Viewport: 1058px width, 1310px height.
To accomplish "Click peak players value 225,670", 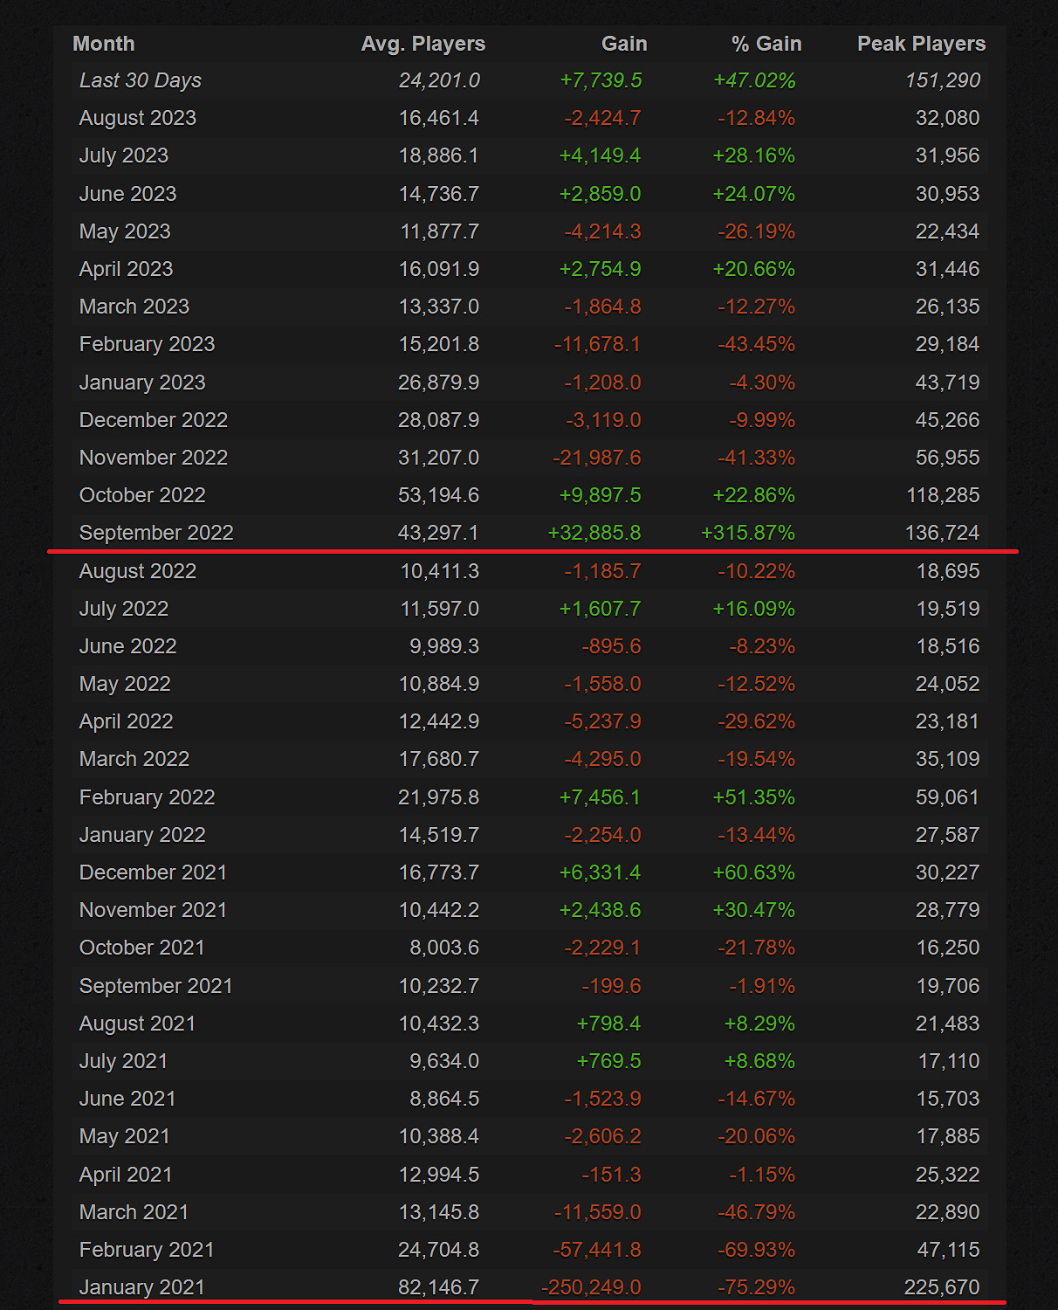I will click(942, 1286).
